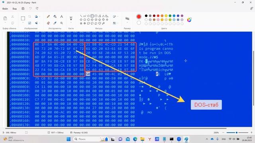Open the line Size selector
This screenshot has width=255, height=143.
(x=127, y=19)
